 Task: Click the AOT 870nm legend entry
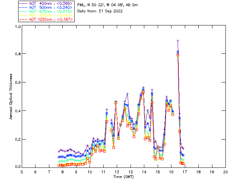click(46, 15)
